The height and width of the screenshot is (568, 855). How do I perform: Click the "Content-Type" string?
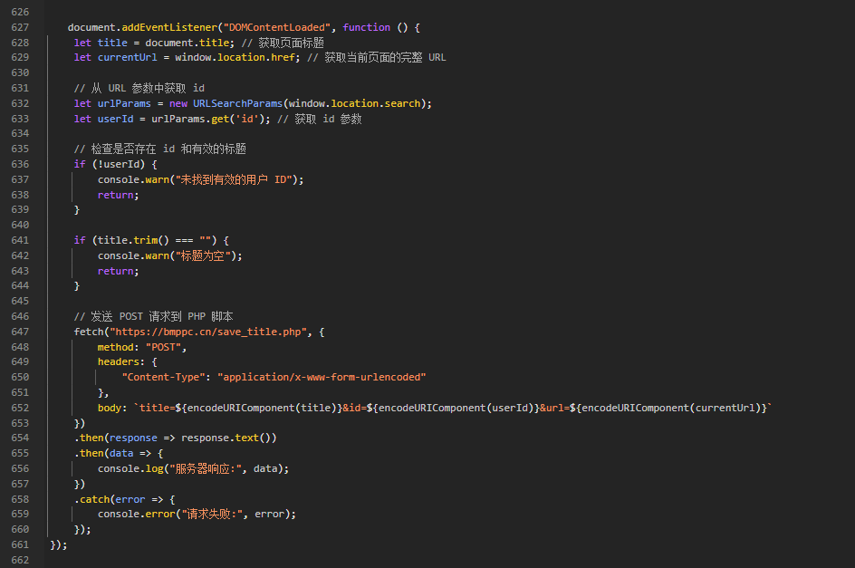163,377
